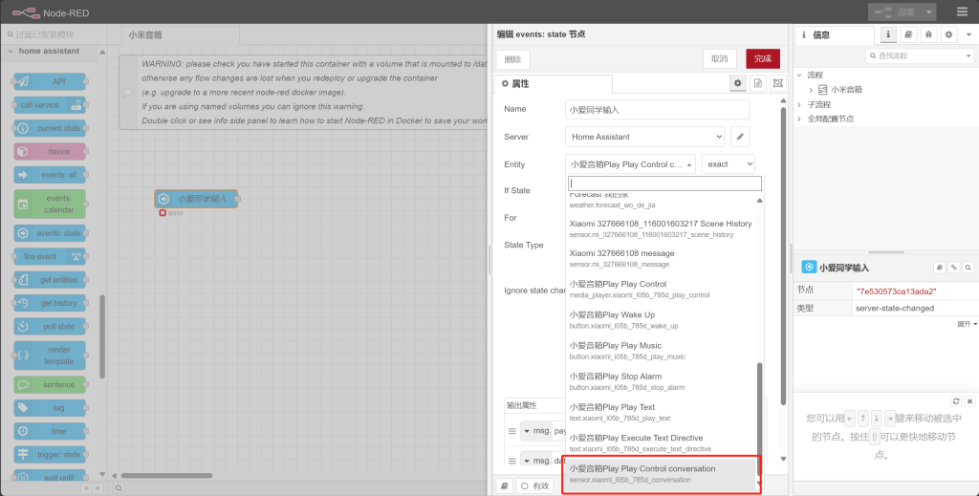979x496 pixels.
Task: Click the entity search input box
Action: pyautogui.click(x=664, y=183)
